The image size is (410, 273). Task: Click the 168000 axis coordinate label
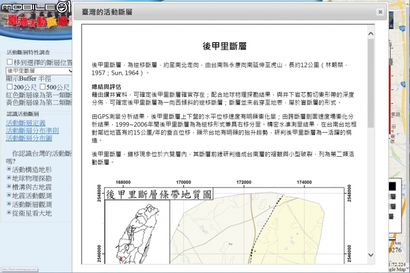click(123, 182)
